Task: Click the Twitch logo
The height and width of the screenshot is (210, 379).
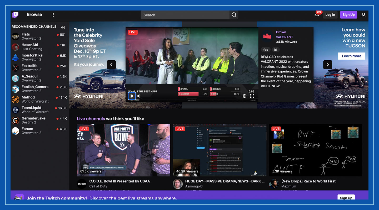Action: click(x=15, y=15)
